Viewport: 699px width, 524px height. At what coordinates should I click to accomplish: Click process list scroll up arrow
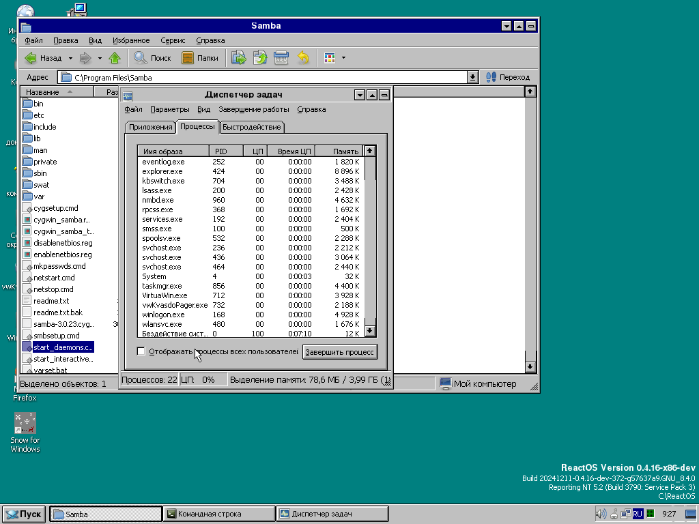[x=370, y=151]
